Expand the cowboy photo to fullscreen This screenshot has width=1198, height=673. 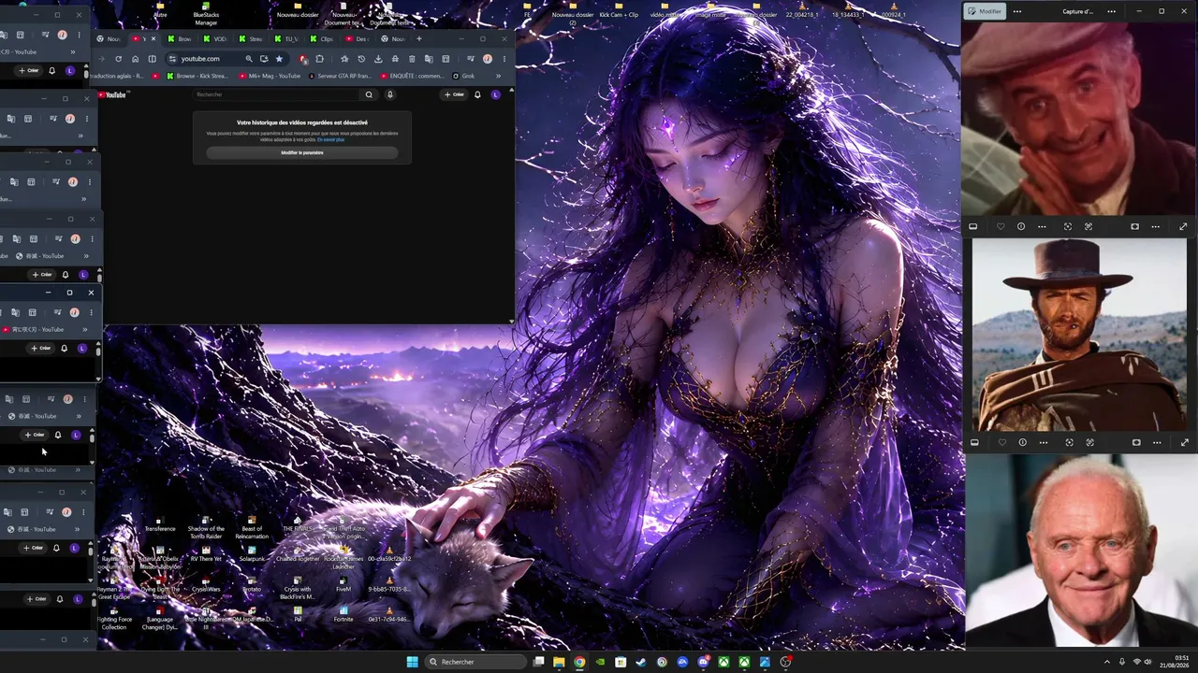(1185, 442)
